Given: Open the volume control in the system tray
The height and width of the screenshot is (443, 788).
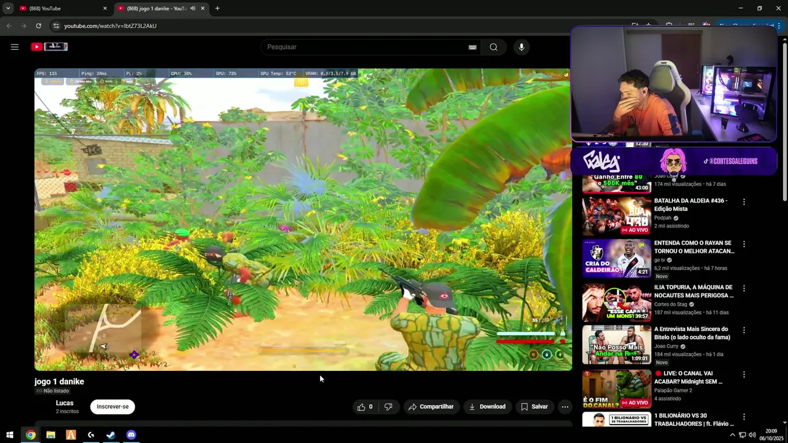Looking at the screenshot, I should click(x=752, y=435).
